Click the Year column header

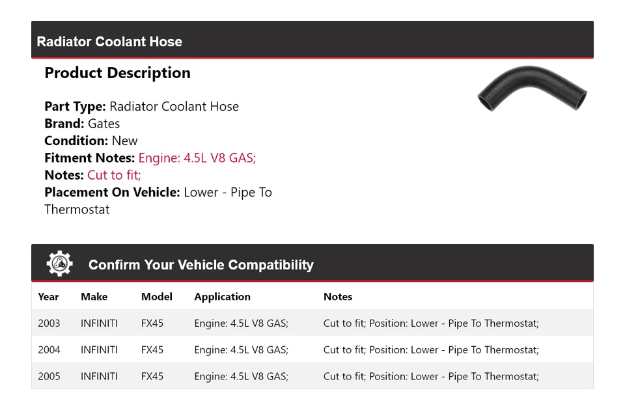tap(48, 297)
